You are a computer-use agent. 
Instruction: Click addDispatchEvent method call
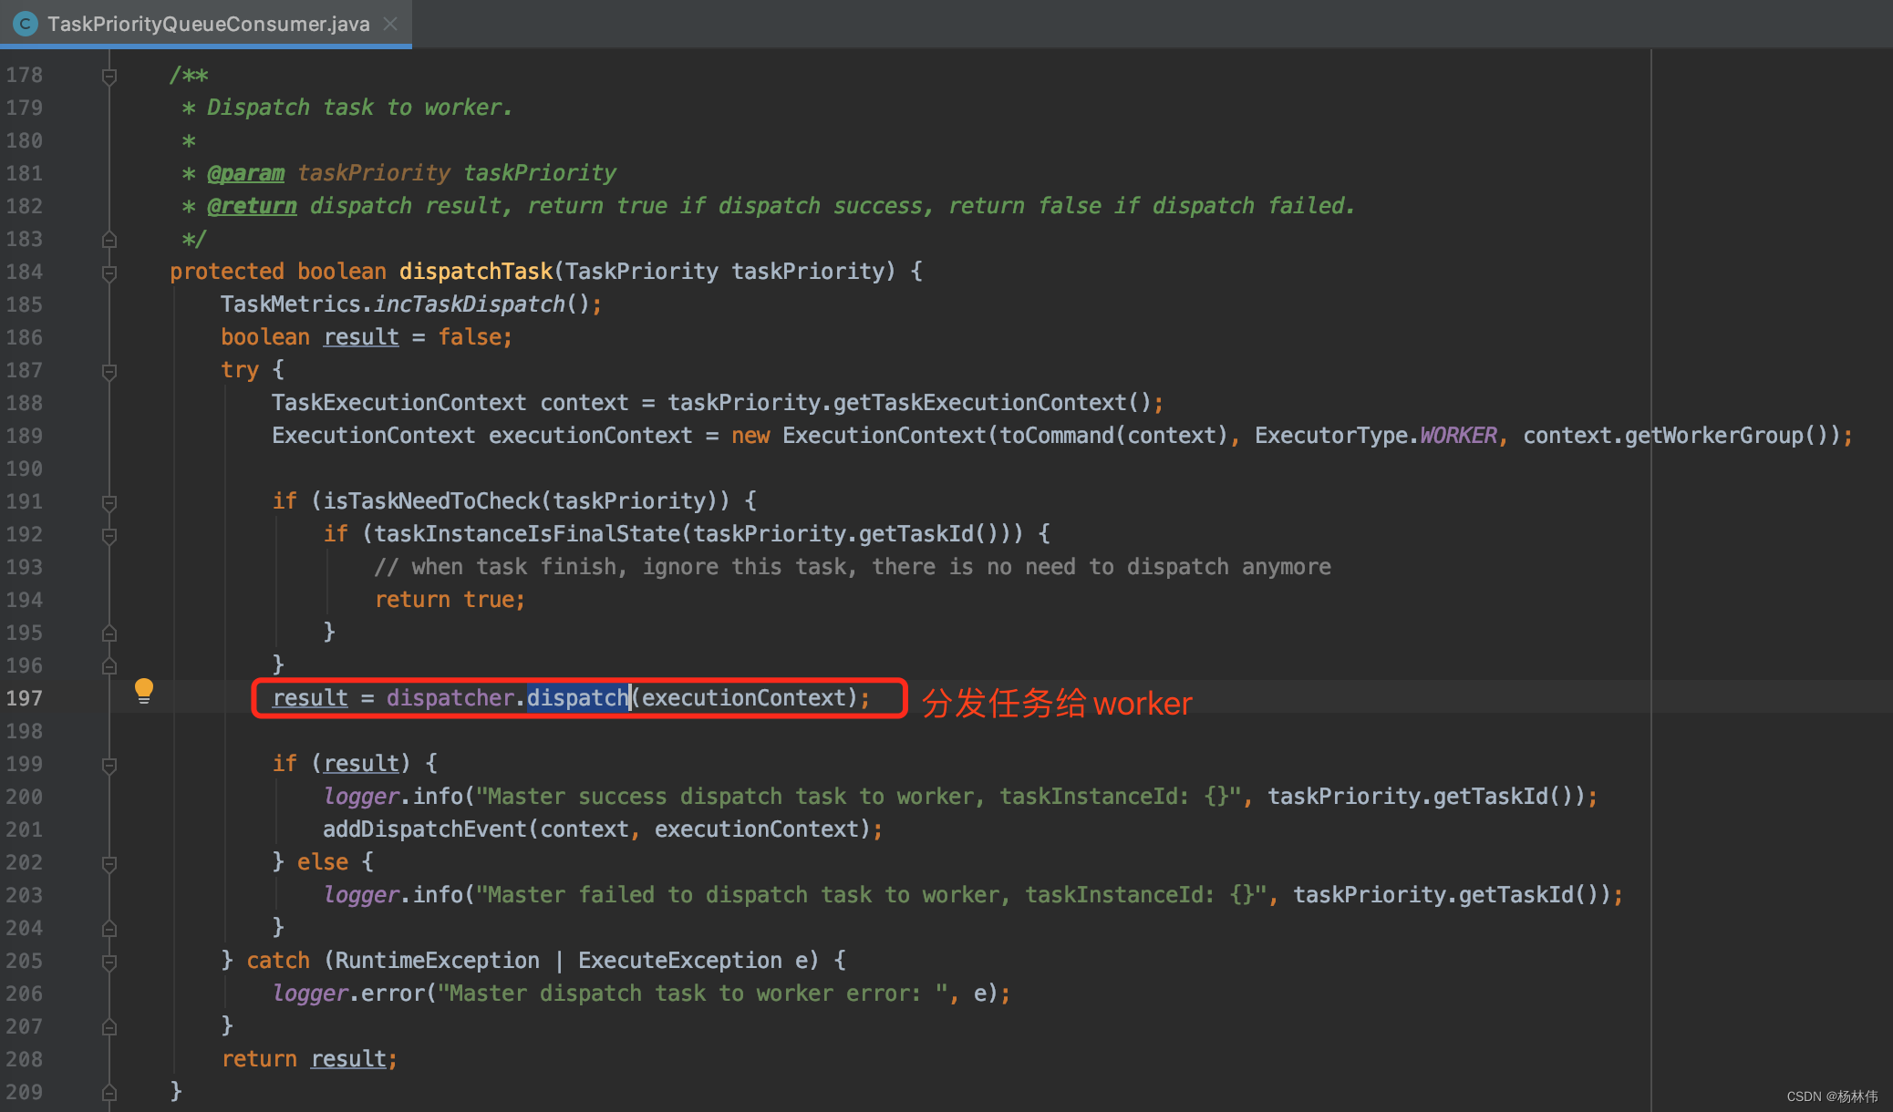[x=424, y=829]
